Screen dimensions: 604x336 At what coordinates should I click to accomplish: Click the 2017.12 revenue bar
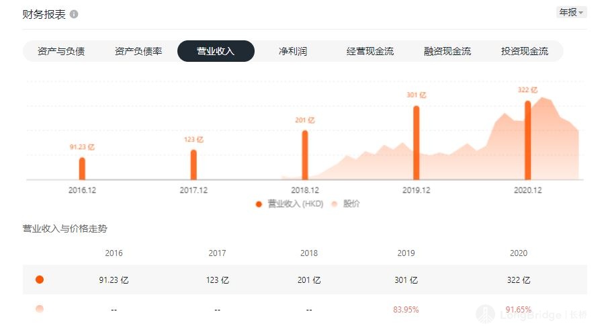[x=193, y=165]
